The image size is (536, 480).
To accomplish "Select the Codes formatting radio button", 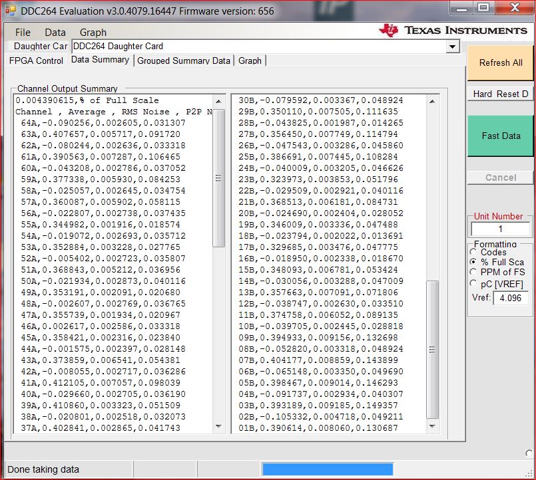I will [473, 252].
